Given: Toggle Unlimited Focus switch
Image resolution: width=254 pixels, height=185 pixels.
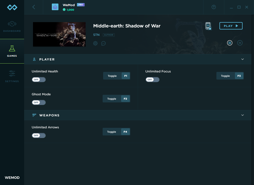Looking at the screenshot, I should (x=152, y=80).
